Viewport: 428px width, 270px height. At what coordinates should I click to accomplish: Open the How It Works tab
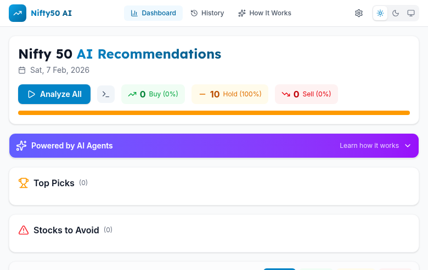pyautogui.click(x=264, y=13)
